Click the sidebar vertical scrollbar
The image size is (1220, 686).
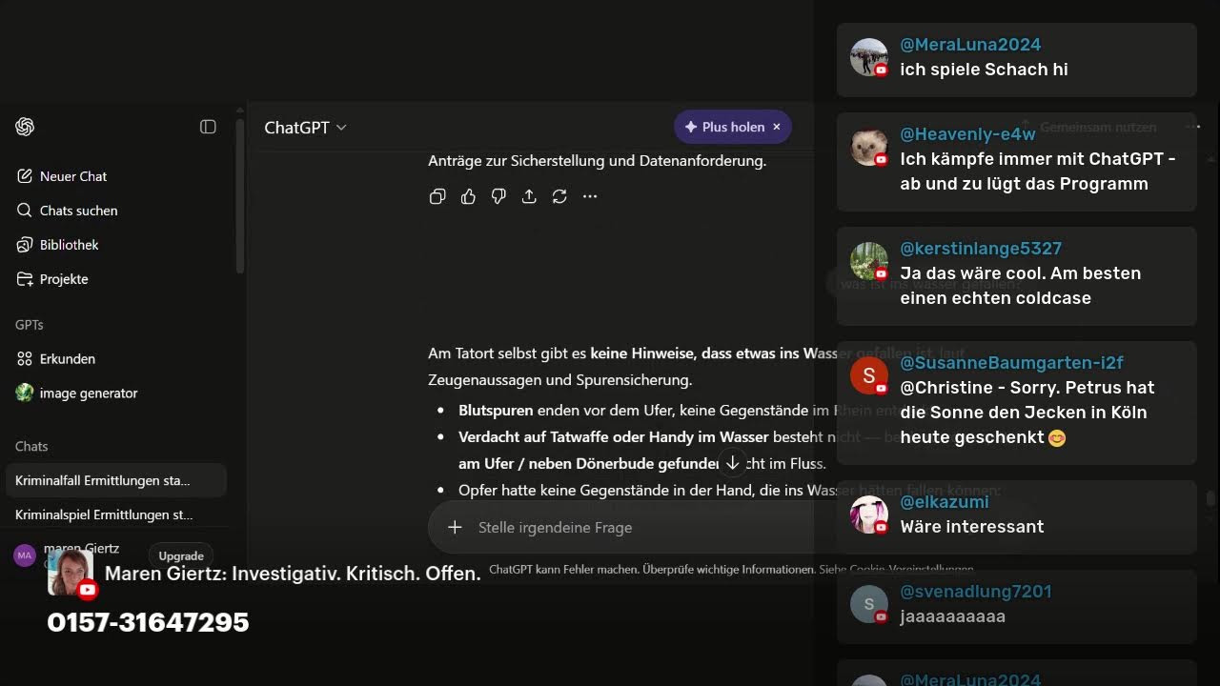coord(240,196)
